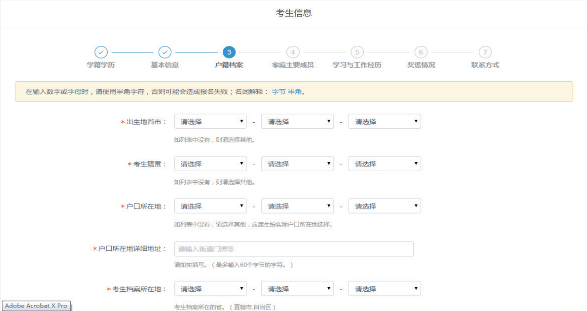Select the 户籍档案 step label

tap(229, 66)
